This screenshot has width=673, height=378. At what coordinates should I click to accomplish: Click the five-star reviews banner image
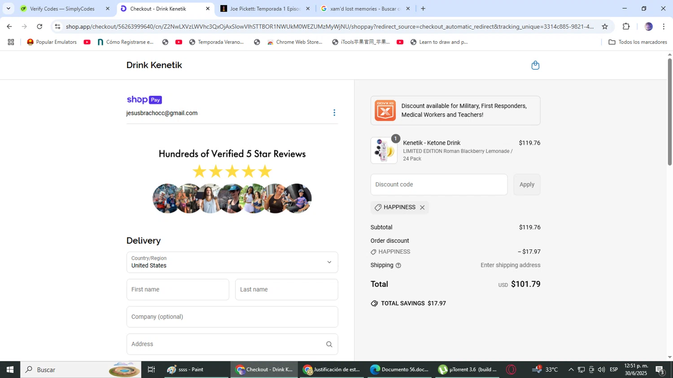232,181
